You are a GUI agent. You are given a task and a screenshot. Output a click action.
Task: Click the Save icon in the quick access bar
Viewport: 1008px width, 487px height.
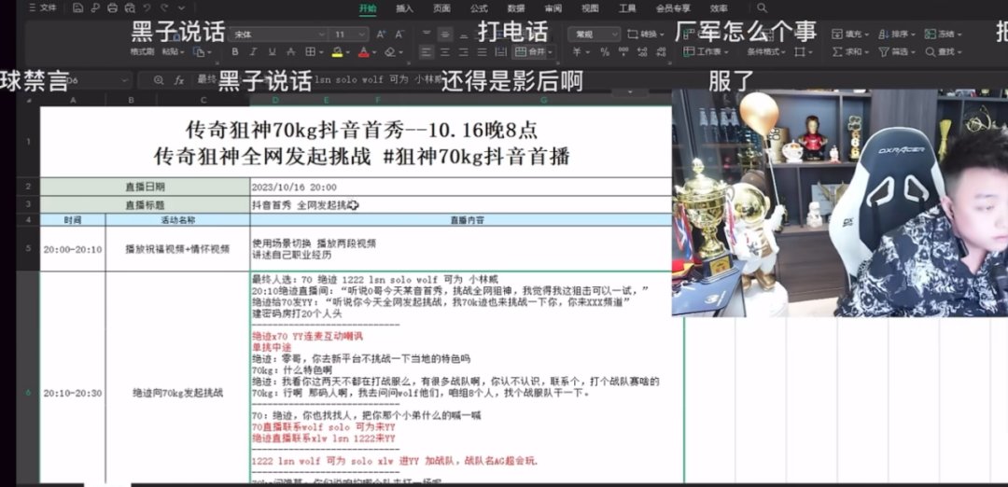[78, 8]
